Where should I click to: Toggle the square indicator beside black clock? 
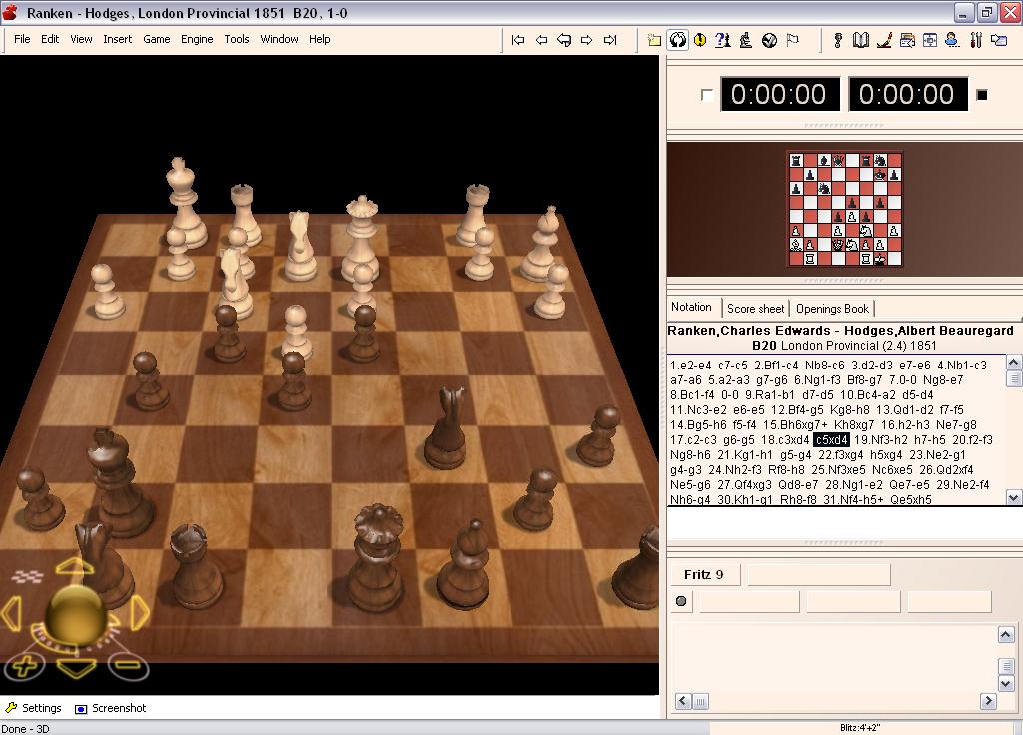click(982, 93)
